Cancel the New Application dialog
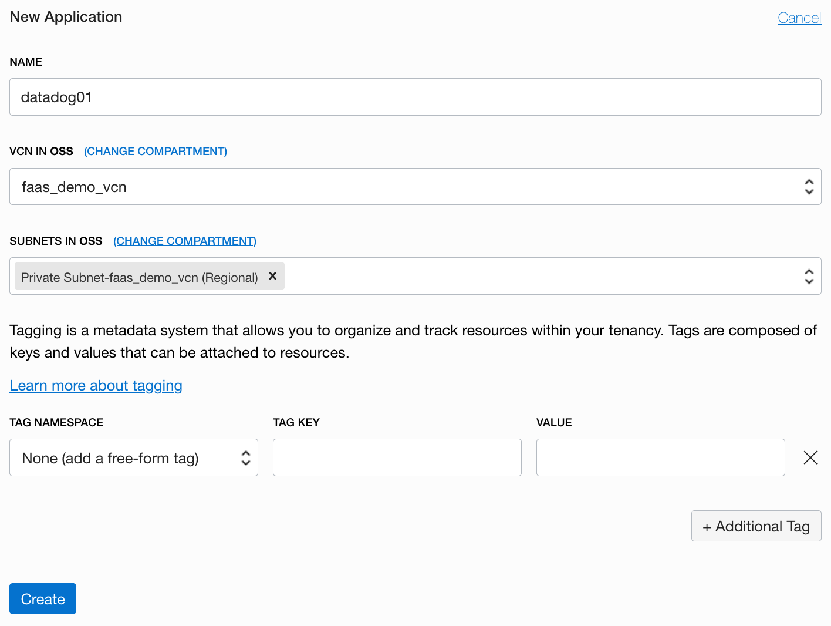Viewport: 831px width, 626px height. click(x=799, y=18)
